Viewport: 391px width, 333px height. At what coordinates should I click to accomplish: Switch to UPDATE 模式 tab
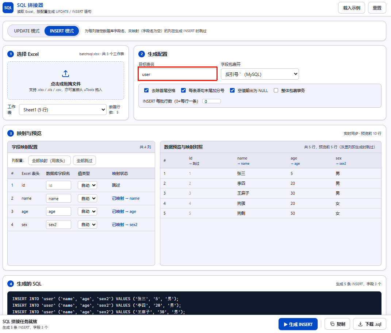click(27, 31)
